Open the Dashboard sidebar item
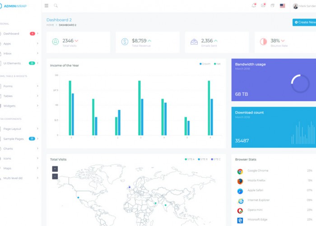The height and width of the screenshot is (226, 316). [x=11, y=34]
